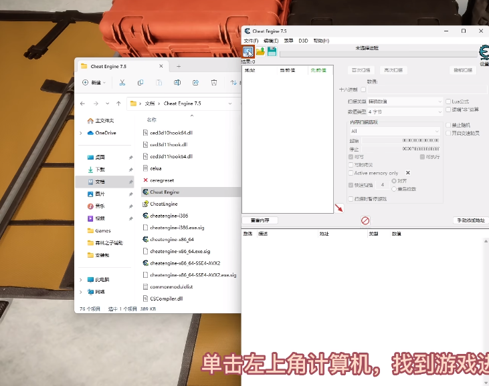Image resolution: width=489 pixels, height=386 pixels.
Task: Toggle the 十六进制 hex checkbox
Action: click(x=363, y=89)
